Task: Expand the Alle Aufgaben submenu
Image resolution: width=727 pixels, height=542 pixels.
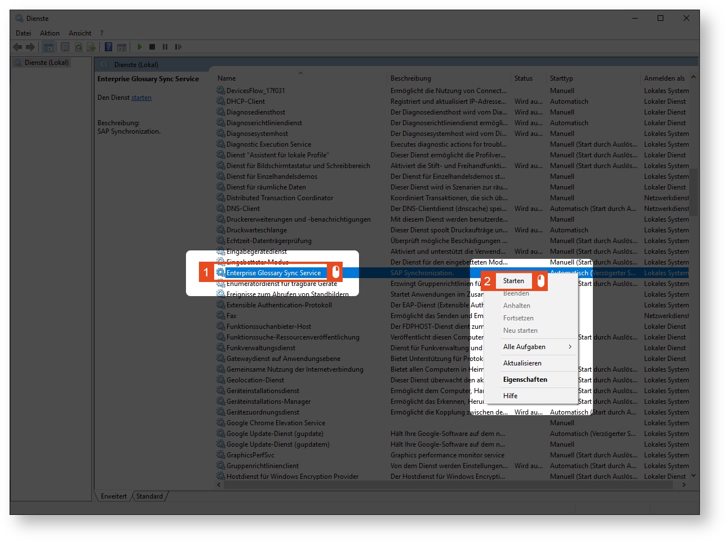Action: coord(535,347)
